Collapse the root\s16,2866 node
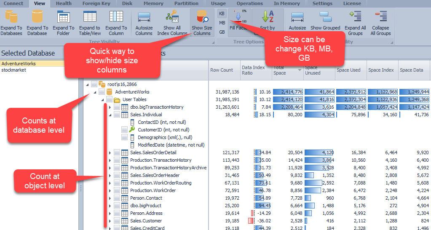The height and width of the screenshot is (230, 431). tap(87, 84)
